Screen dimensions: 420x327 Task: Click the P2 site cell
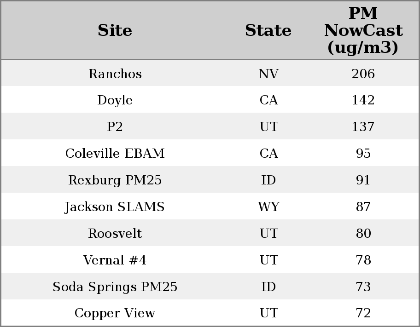[x=115, y=127]
